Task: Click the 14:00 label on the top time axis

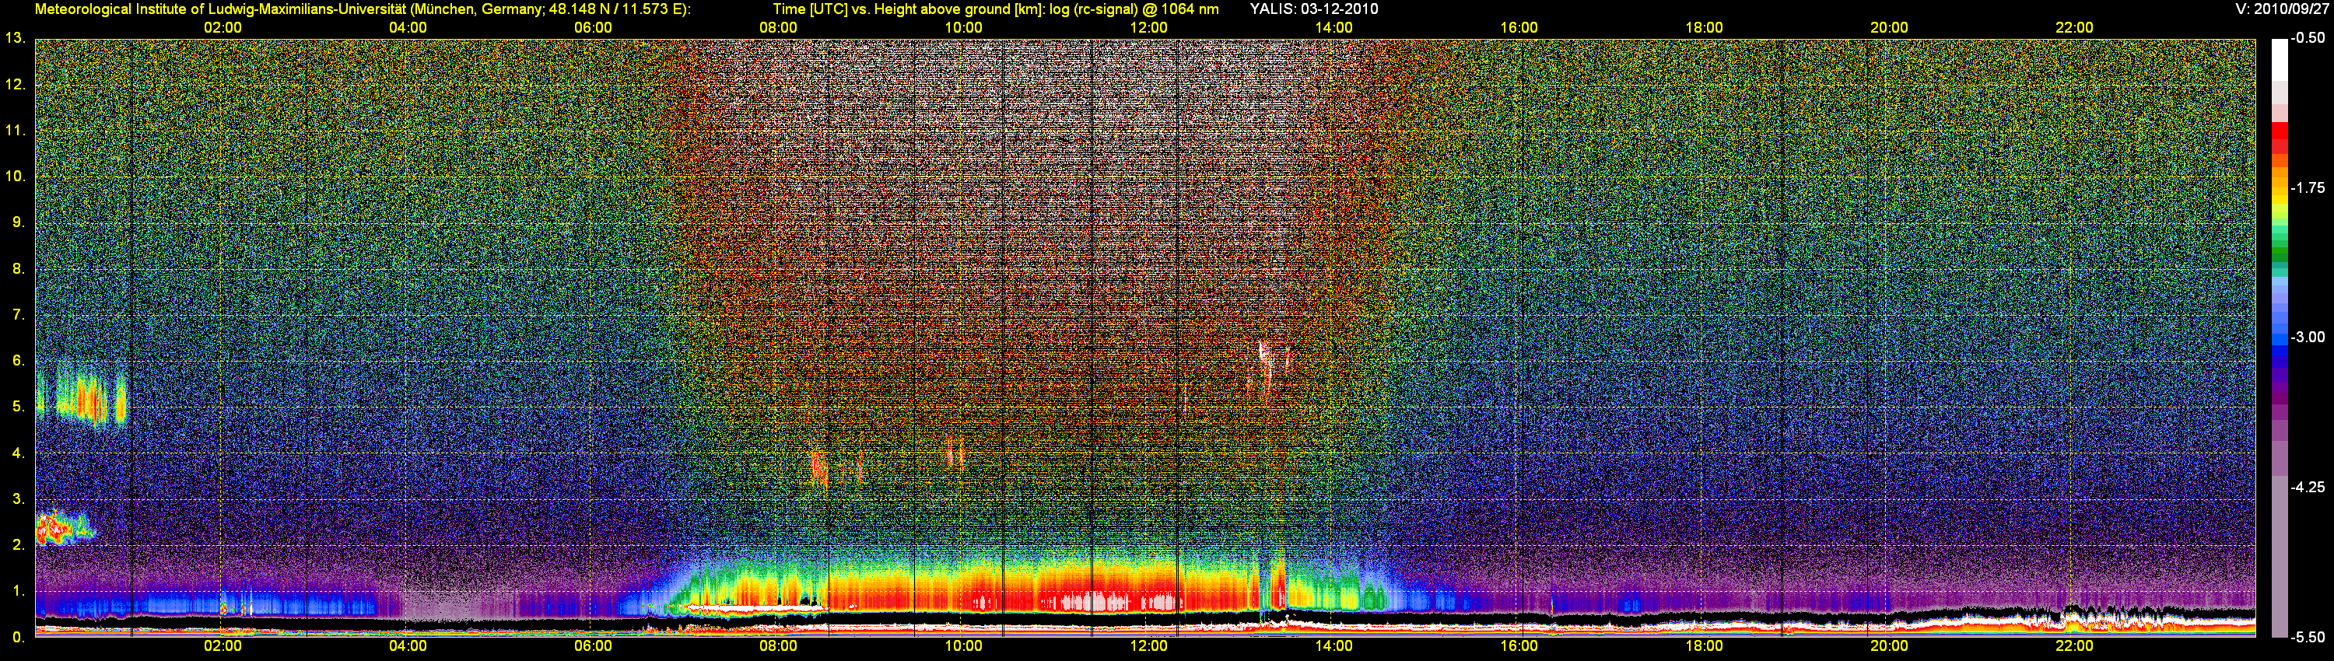Action: [x=1333, y=28]
